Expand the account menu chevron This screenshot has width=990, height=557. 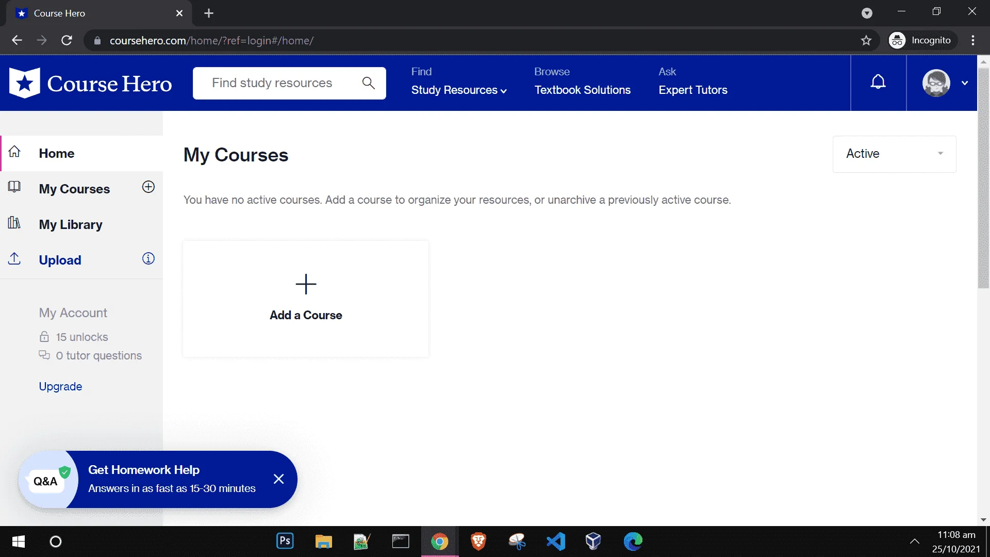[x=965, y=83]
